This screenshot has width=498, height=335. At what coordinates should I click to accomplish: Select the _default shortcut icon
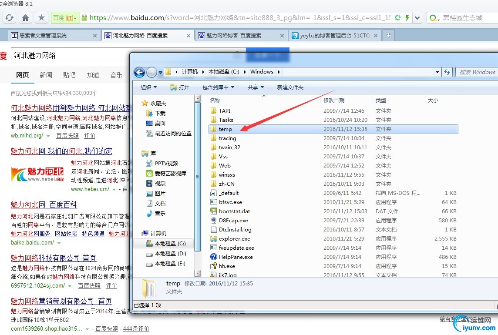pyautogui.click(x=213, y=193)
